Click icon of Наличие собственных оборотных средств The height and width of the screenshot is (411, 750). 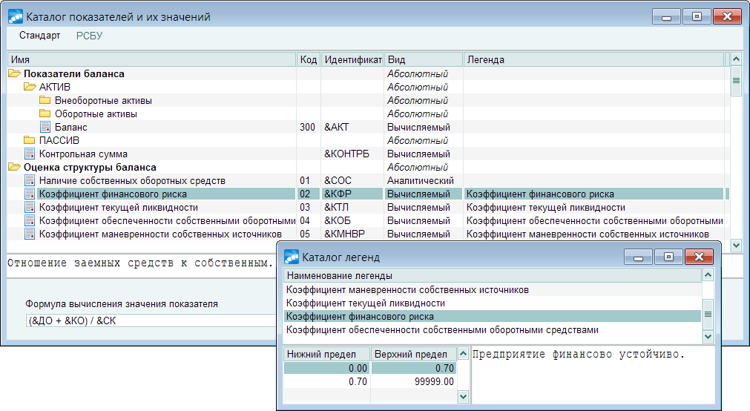coord(30,180)
